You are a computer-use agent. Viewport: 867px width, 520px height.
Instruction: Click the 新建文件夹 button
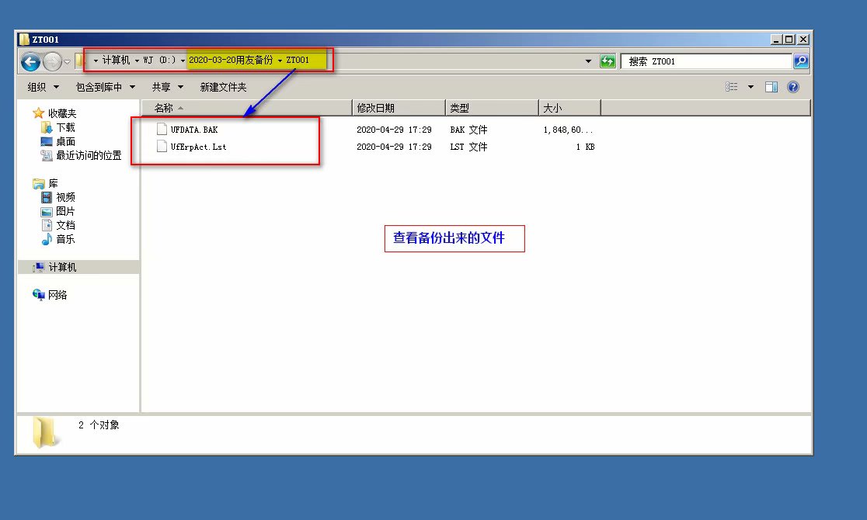point(223,88)
